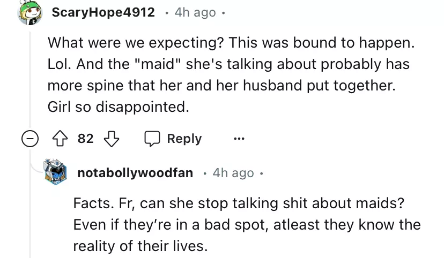Screen dimensions: 444x258
Task: Click the vote count 82
Action: click(86, 139)
